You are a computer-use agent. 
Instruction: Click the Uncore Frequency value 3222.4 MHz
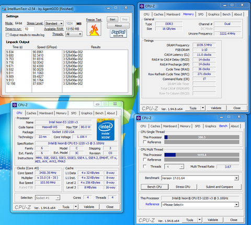tap(227, 33)
